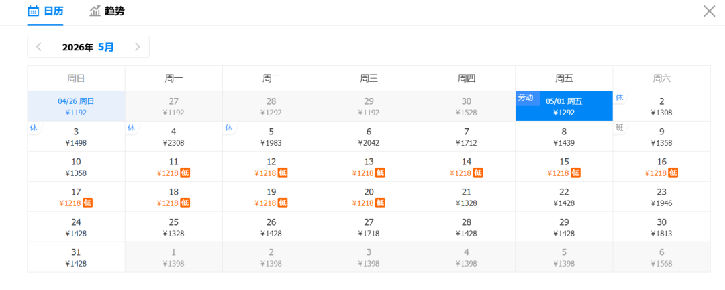Click the calendar icon beside 日历

pos(33,11)
